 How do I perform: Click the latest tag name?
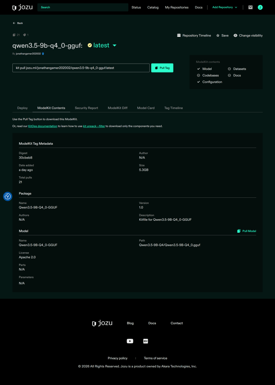coord(101,45)
